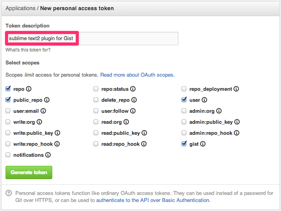Enable the admin:public_key checkbox
The width and height of the screenshot is (281, 211).
click(184, 122)
